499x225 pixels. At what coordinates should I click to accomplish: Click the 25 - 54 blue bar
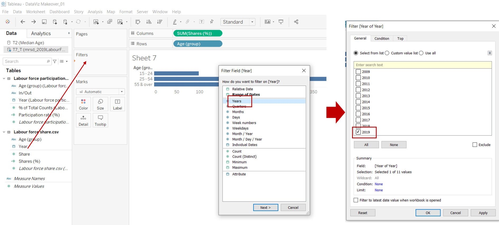point(186,79)
